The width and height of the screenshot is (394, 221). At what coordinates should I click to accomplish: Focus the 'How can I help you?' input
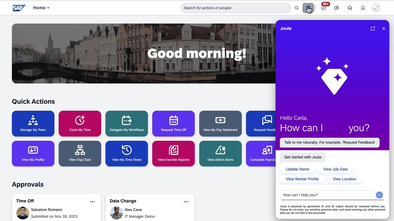[x=327, y=195]
